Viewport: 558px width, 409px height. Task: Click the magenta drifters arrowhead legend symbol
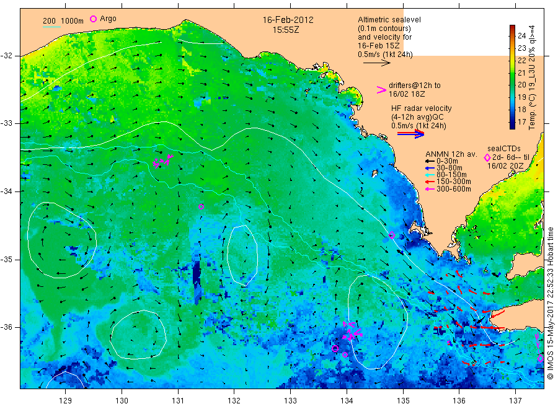(381, 90)
